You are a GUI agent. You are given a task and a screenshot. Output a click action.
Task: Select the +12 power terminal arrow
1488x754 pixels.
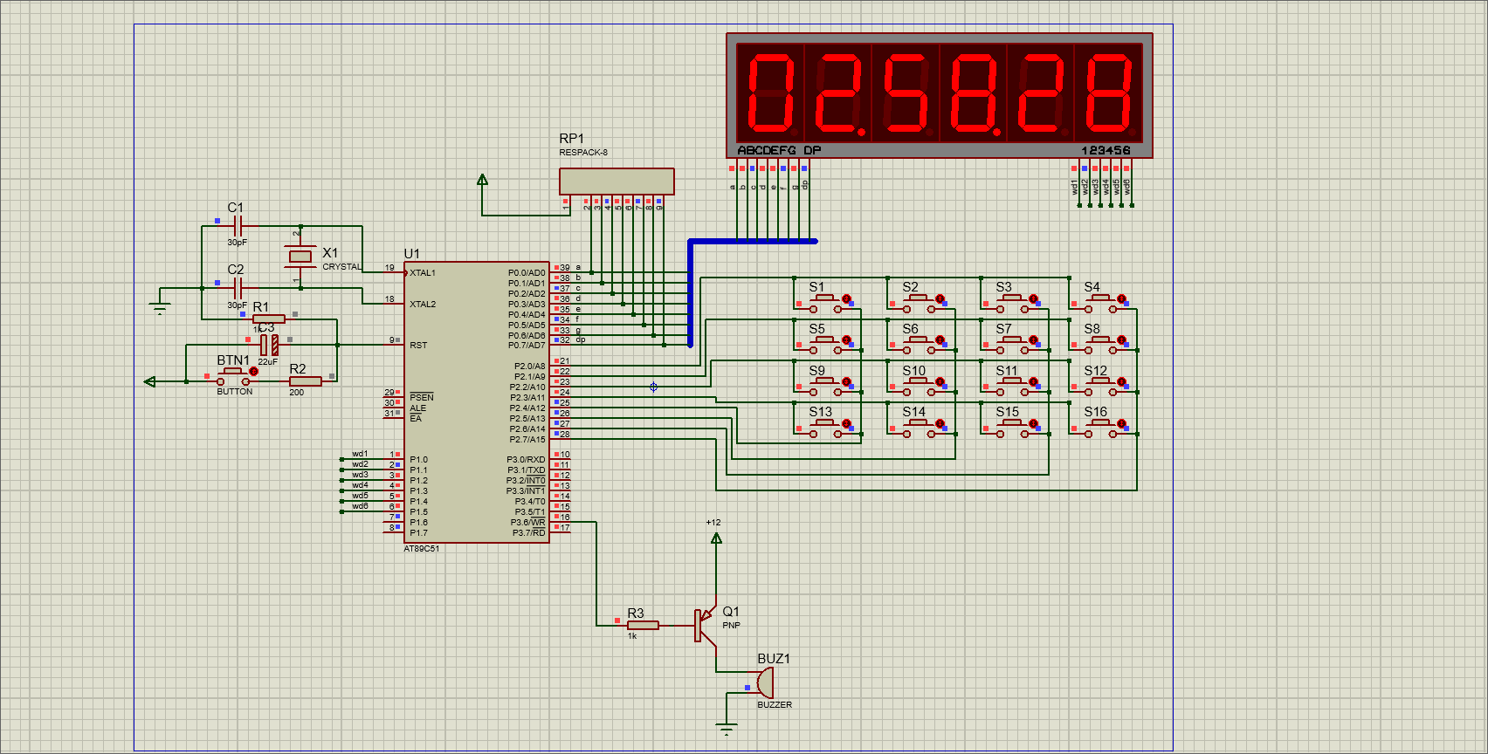point(716,538)
